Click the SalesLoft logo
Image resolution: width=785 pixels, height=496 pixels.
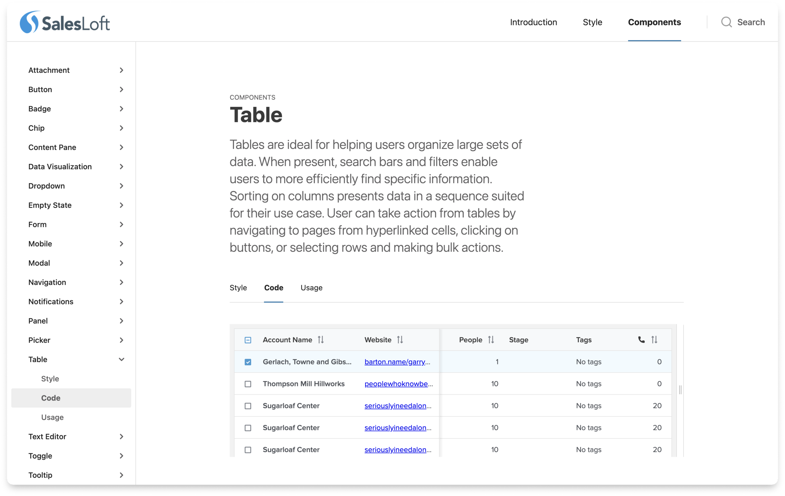coord(65,23)
